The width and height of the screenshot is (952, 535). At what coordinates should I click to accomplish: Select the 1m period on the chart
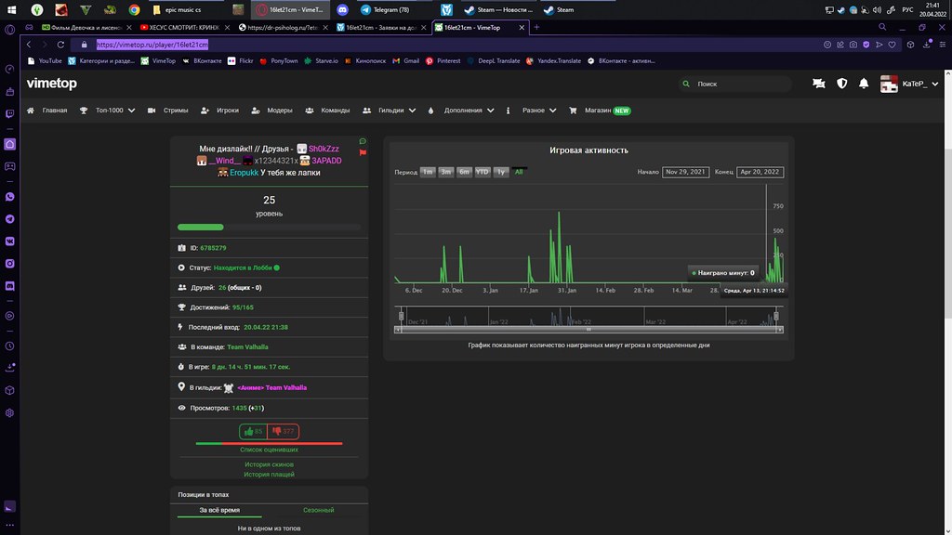pos(428,172)
